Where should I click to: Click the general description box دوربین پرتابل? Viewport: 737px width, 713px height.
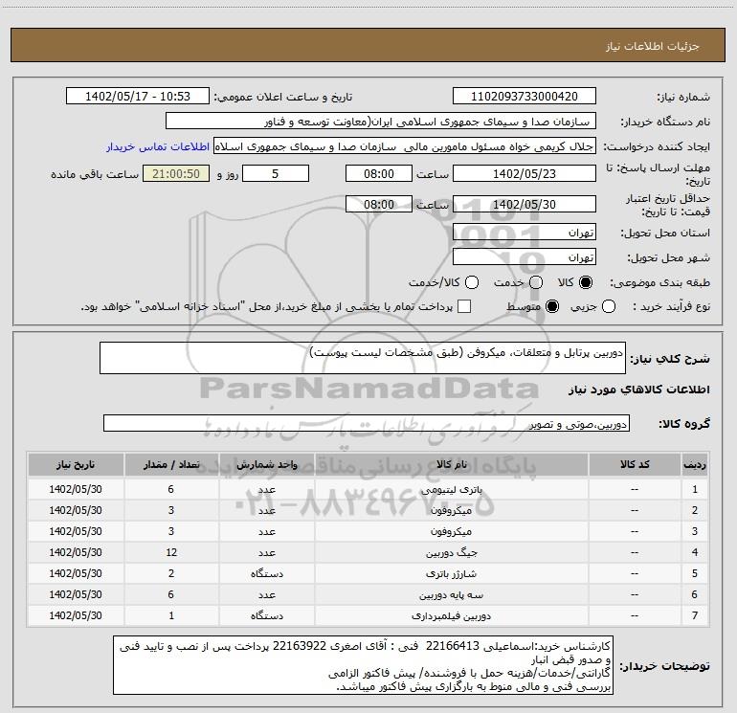pos(363,358)
